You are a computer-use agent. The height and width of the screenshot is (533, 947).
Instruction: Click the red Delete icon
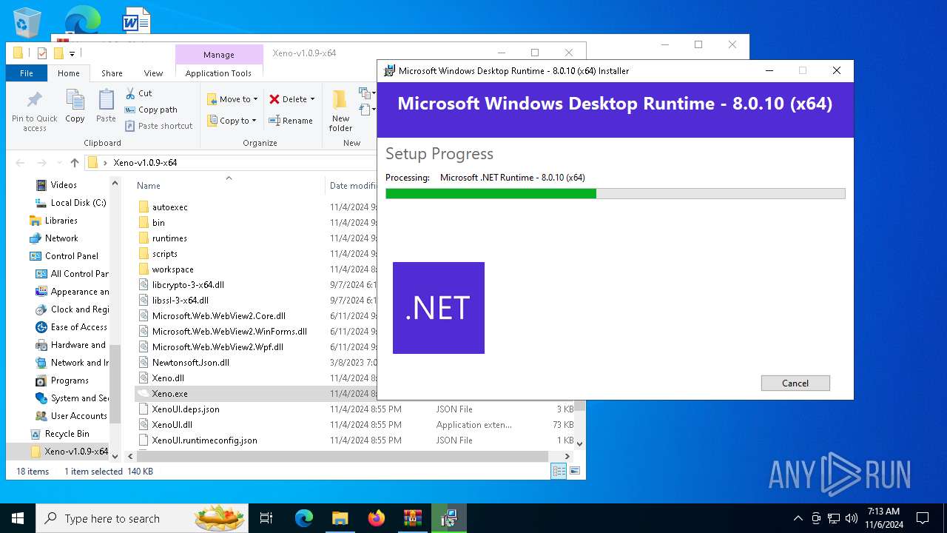click(x=274, y=99)
